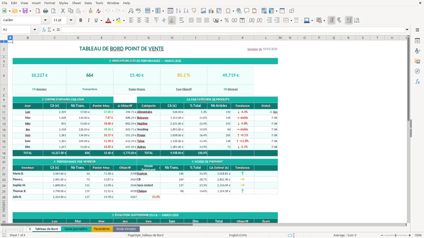Click the Insert Image icon
424x238 pixels.
click(x=204, y=11)
